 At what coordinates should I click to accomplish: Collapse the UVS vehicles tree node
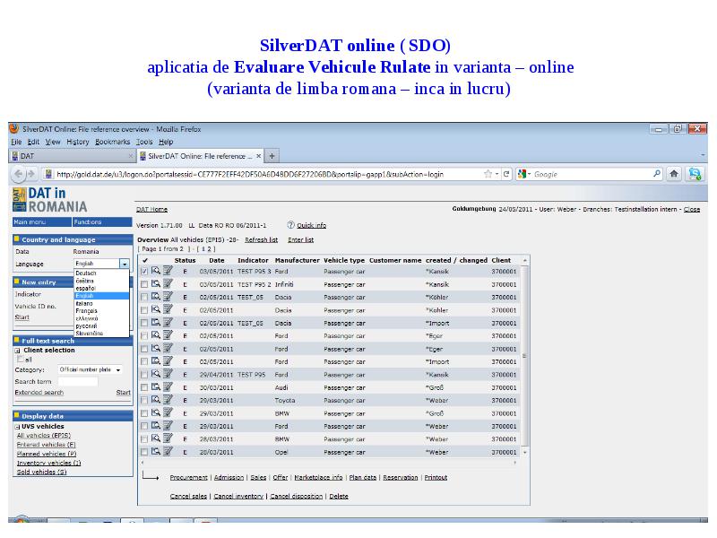pyautogui.click(x=17, y=427)
